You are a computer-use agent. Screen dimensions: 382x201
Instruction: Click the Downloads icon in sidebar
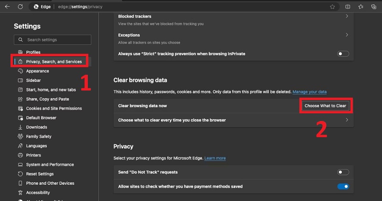[20, 127]
